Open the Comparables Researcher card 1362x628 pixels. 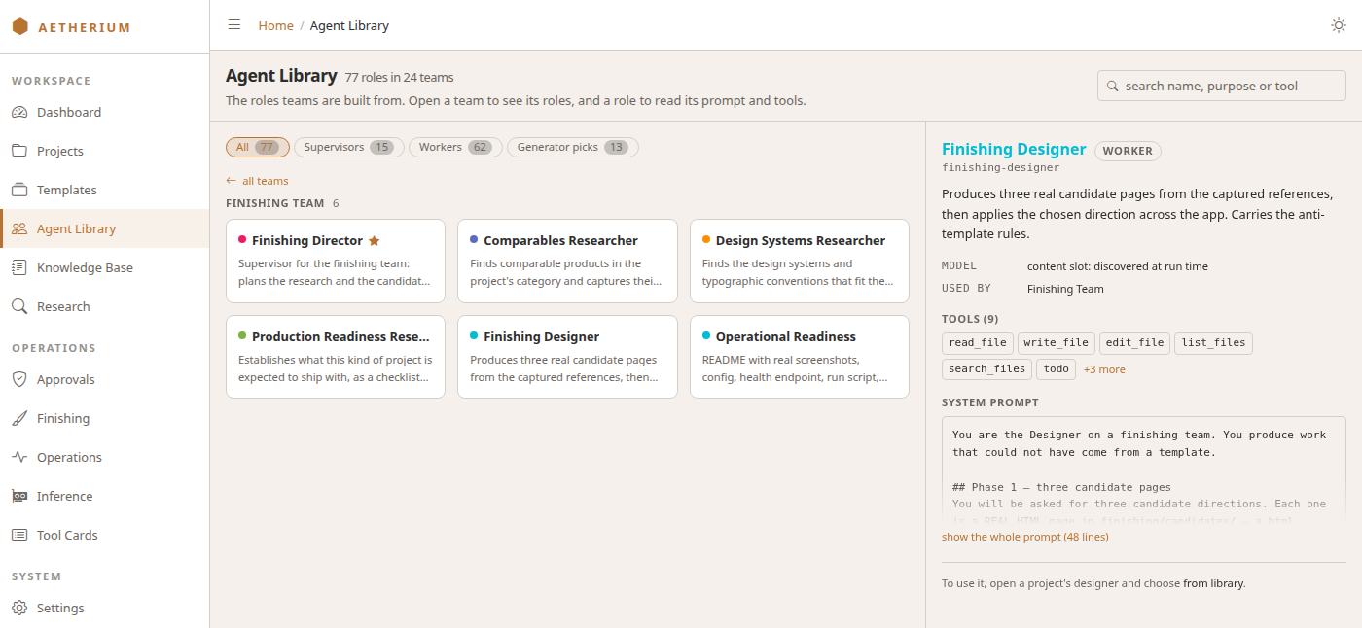(567, 261)
